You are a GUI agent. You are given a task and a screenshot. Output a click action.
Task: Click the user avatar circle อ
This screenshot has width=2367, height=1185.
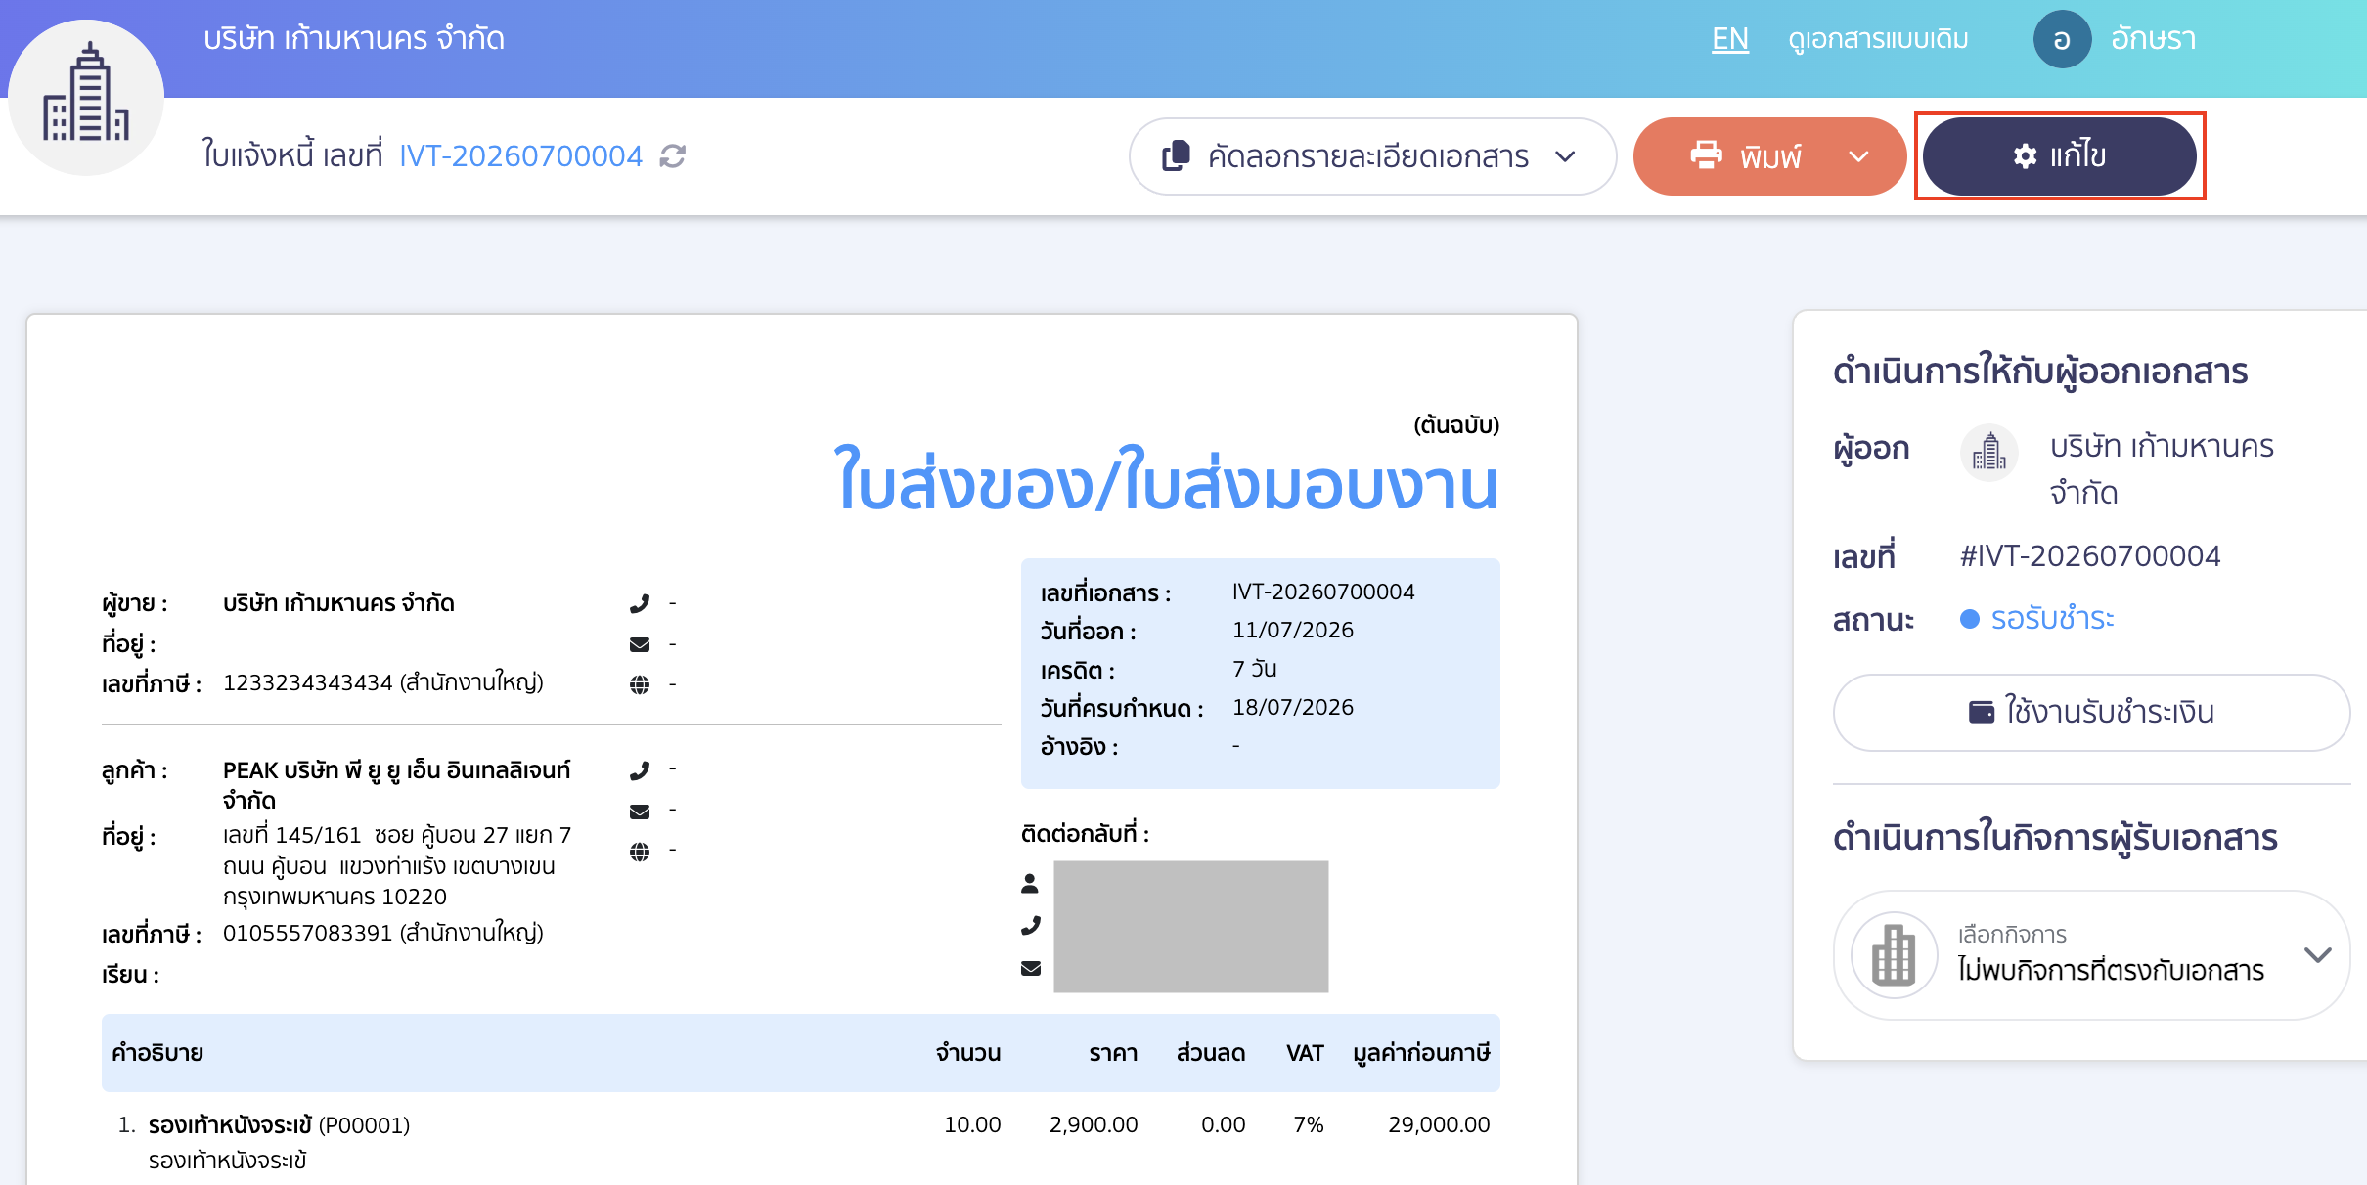(x=2062, y=39)
